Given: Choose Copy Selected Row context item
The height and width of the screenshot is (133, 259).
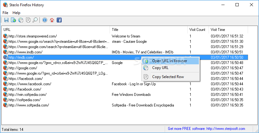Looking at the screenshot, I should point(170,77).
